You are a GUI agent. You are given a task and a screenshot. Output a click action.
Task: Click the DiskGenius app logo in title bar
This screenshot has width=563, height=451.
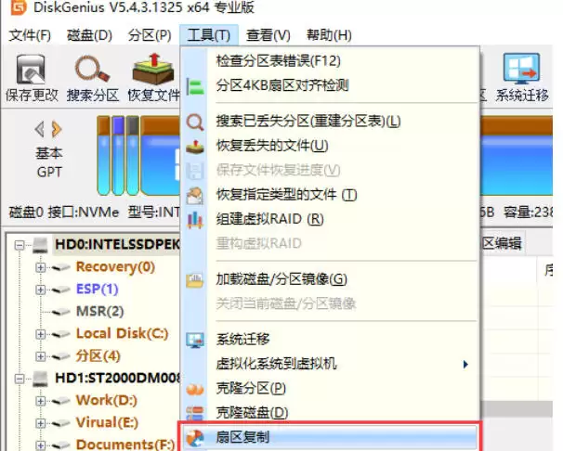coord(14,11)
